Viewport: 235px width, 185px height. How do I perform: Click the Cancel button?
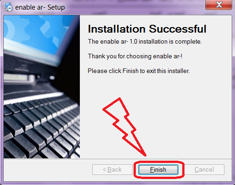pyautogui.click(x=204, y=169)
